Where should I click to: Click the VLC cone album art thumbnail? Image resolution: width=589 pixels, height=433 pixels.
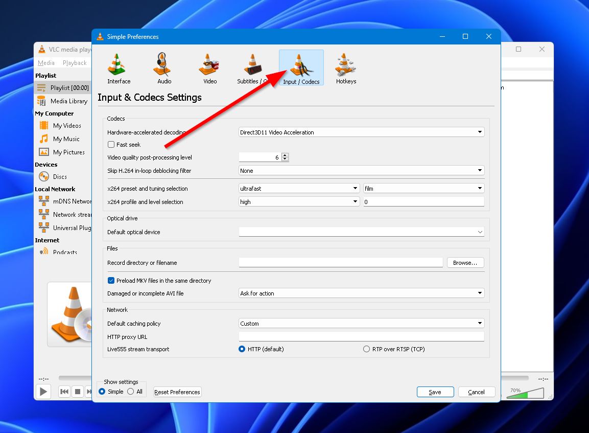point(70,314)
